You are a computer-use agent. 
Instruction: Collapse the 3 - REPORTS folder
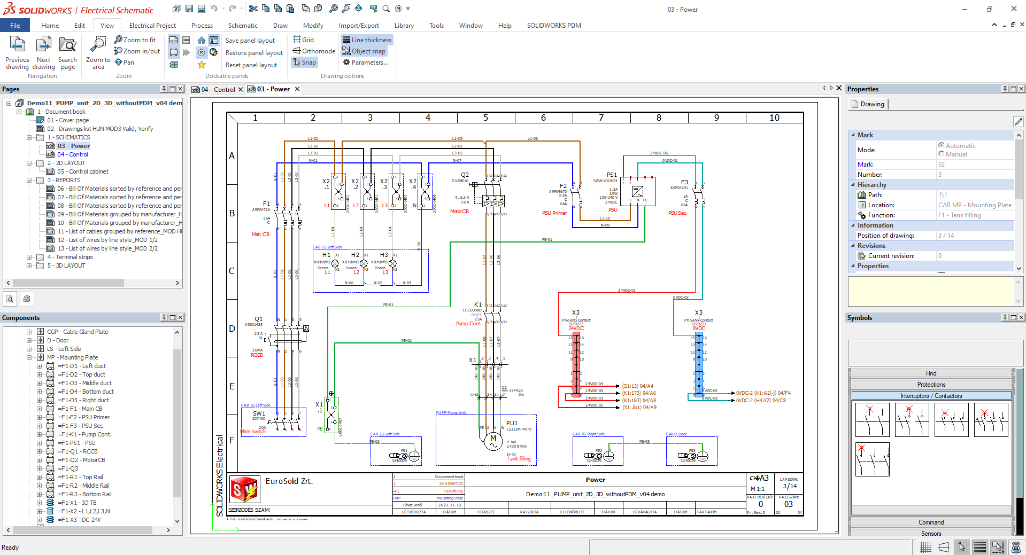[29, 180]
